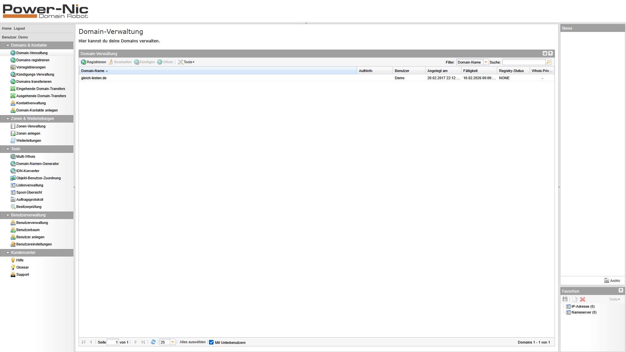The height and width of the screenshot is (352, 626).
Task: Open Domain-Verwaltung panel settings gear
Action: pos(545,53)
